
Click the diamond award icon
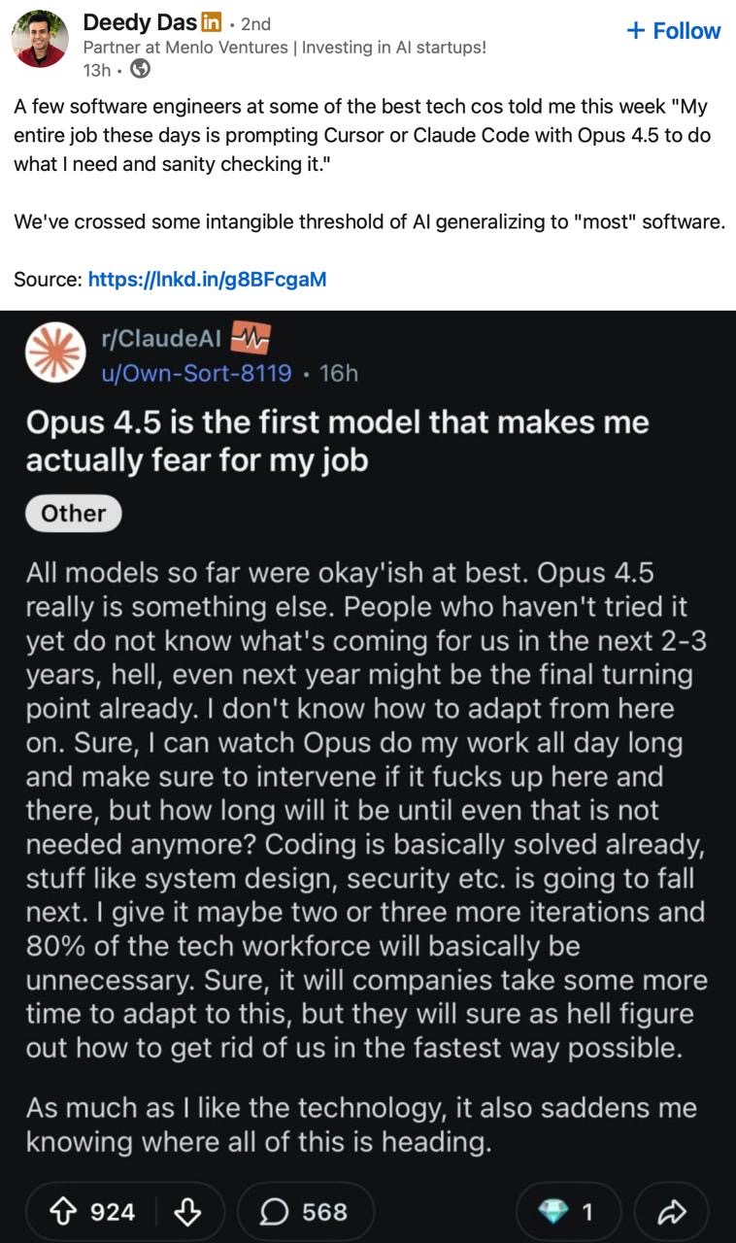(554, 1211)
